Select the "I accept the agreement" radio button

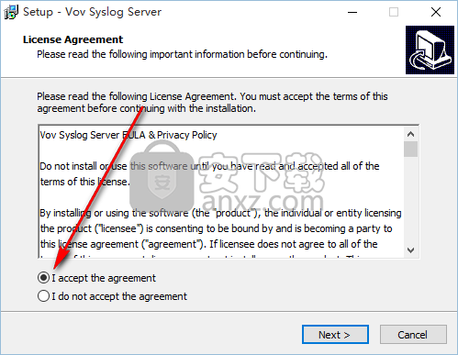click(43, 278)
